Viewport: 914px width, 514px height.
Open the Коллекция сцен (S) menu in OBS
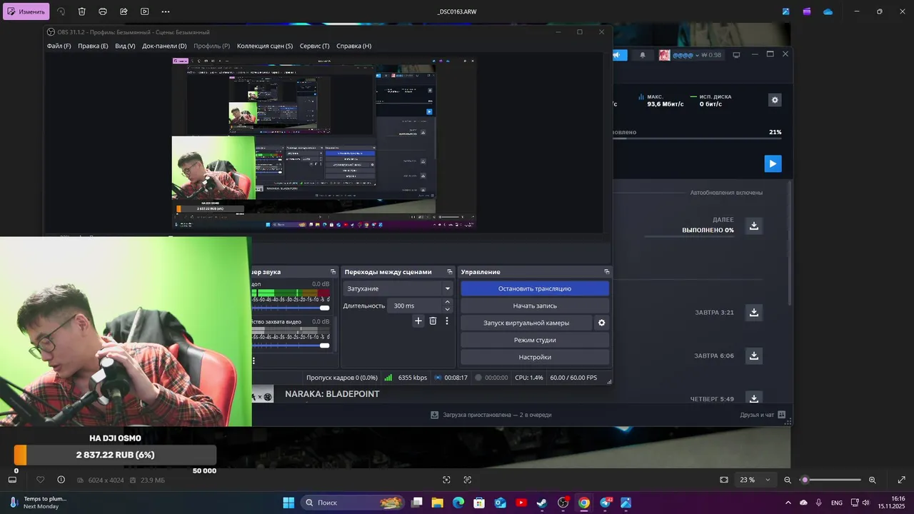265,46
